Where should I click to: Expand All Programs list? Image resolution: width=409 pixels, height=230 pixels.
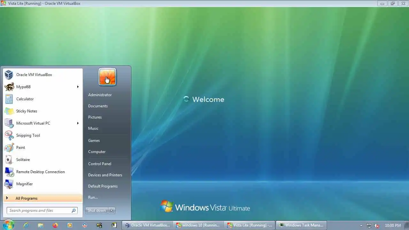point(43,198)
